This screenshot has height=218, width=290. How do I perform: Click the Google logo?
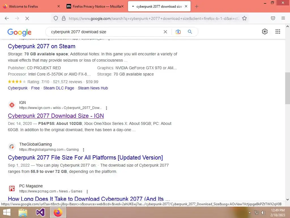pyautogui.click(x=20, y=32)
